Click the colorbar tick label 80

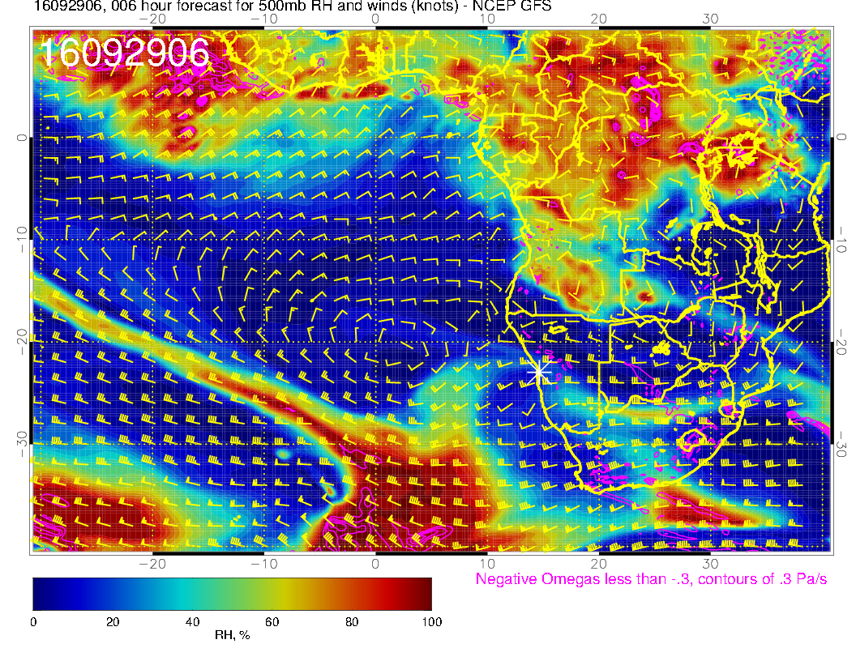coord(352,622)
